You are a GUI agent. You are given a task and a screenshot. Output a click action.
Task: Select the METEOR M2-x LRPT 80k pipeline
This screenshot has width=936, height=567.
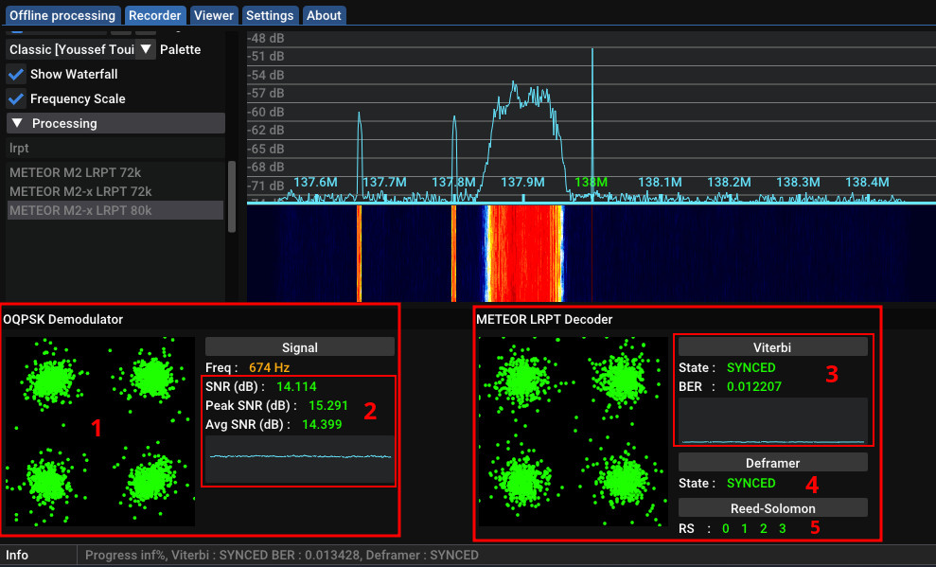[80, 208]
